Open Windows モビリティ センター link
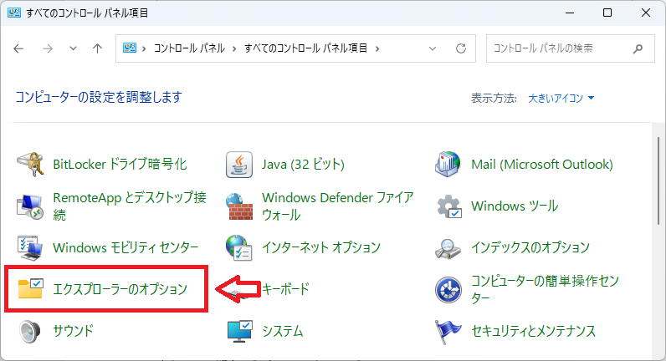Image resolution: width=666 pixels, height=361 pixels. (126, 247)
